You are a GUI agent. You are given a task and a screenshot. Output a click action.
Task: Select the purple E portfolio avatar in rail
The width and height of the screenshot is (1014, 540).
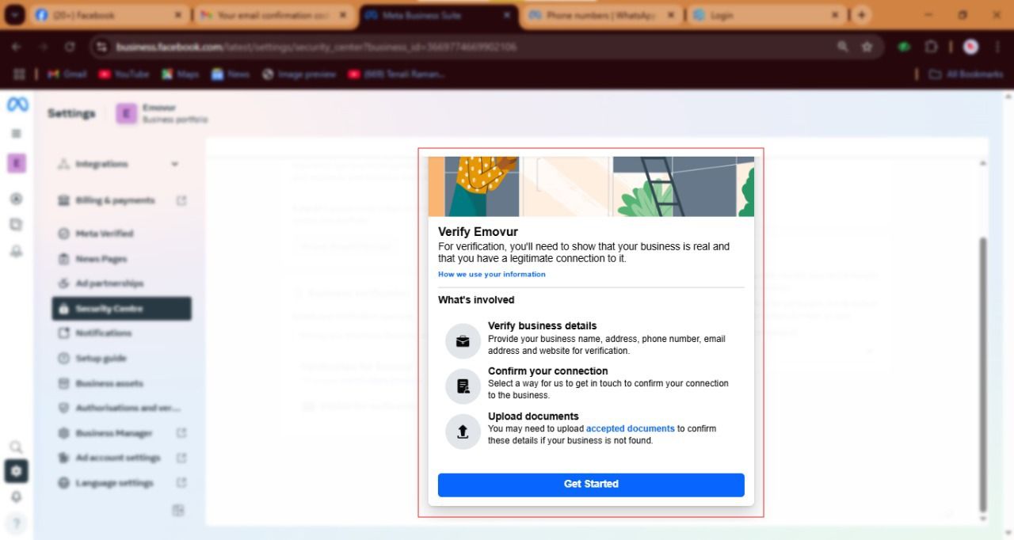17,164
